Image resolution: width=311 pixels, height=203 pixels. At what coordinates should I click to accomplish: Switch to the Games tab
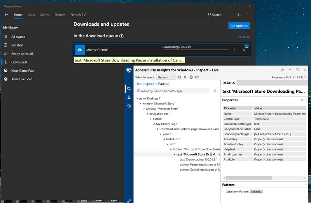[45, 15]
